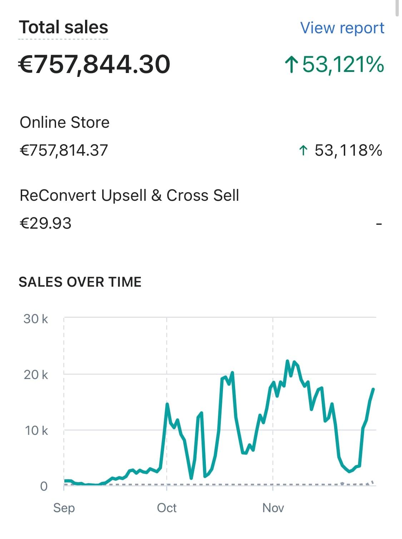This screenshot has height=539, width=402.
Task: Click green up arrow beside 53,121%
Action: [x=292, y=65]
